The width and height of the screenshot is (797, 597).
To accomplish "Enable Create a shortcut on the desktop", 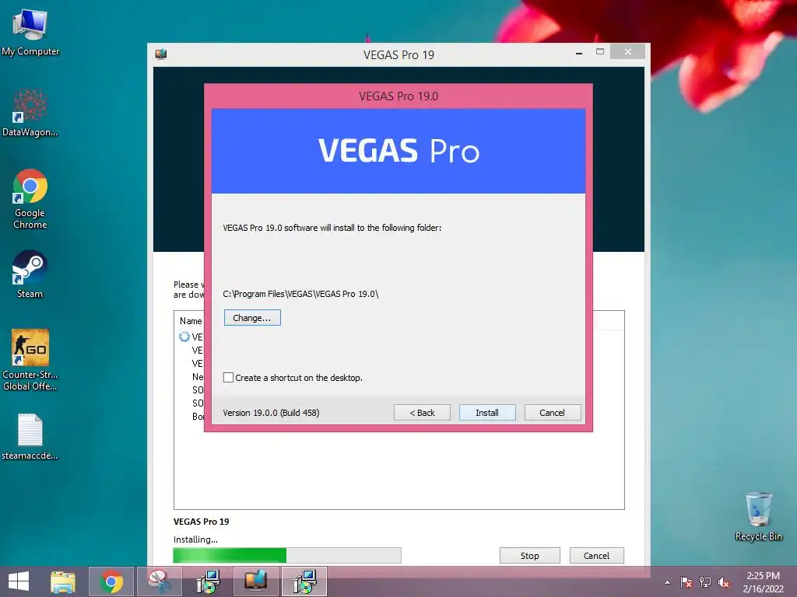I will click(x=228, y=377).
